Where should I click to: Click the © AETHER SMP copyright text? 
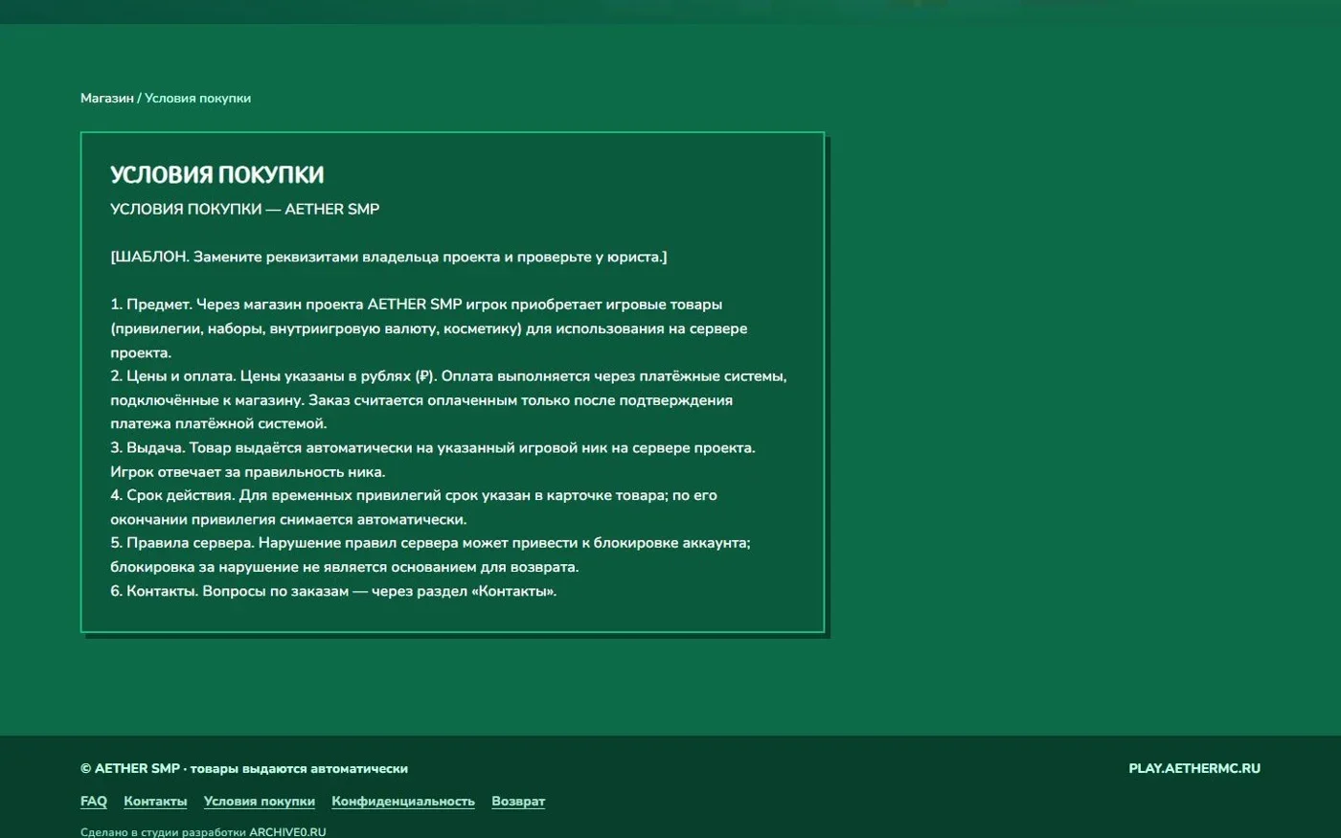tap(244, 768)
